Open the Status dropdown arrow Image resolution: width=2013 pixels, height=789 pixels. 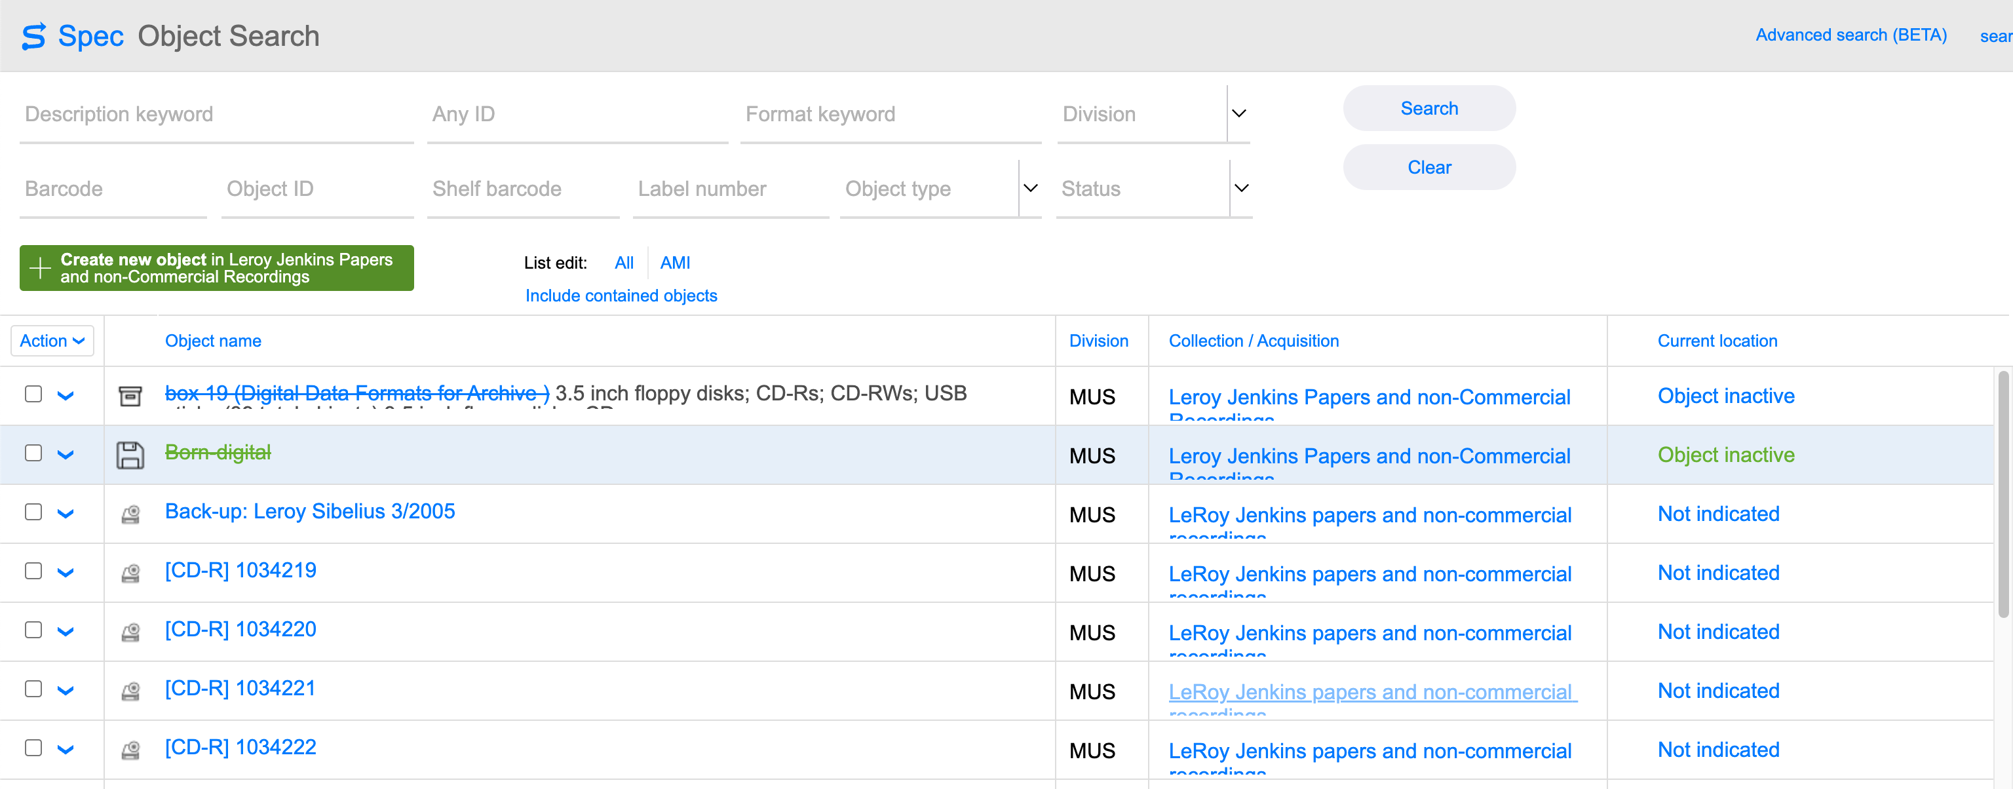[1241, 188]
